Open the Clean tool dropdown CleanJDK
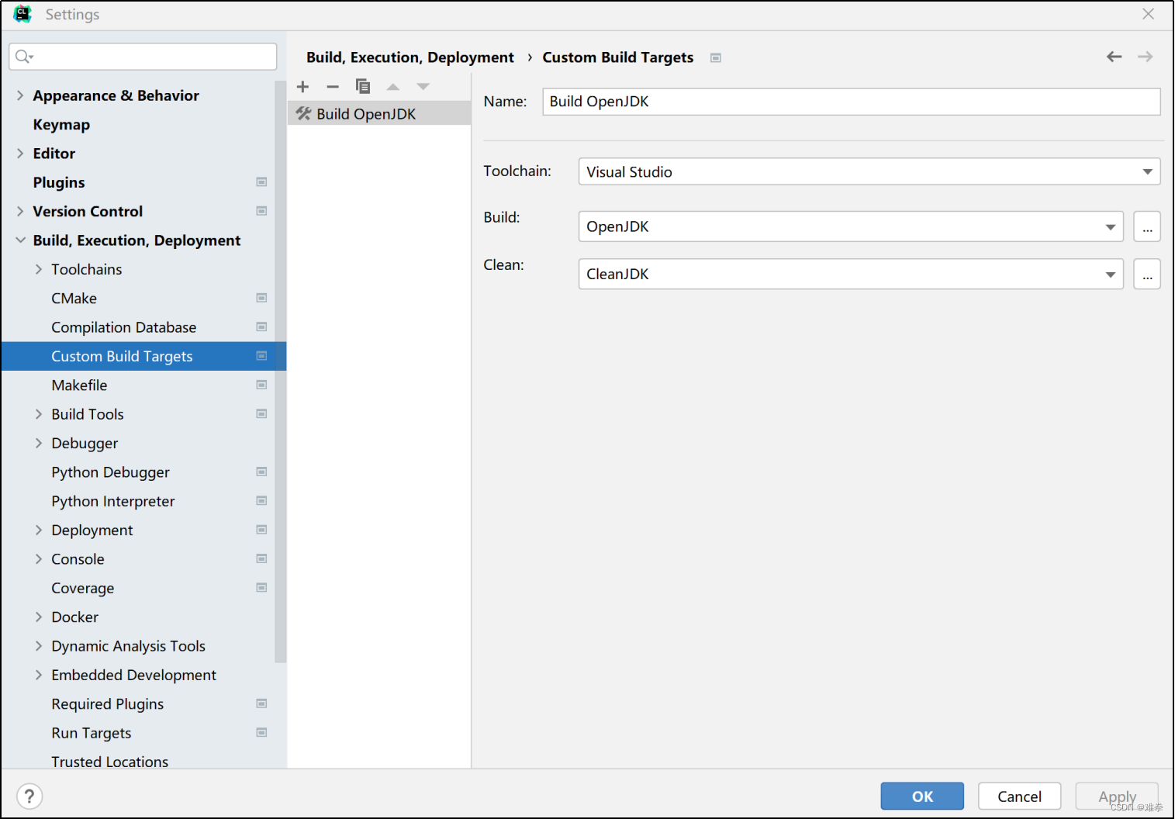The image size is (1175, 819). click(851, 275)
